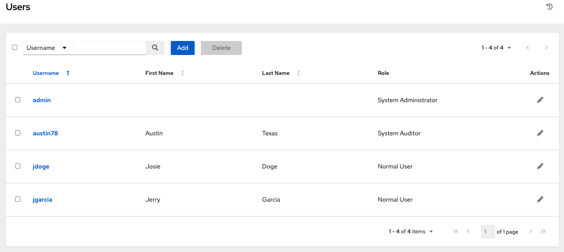This screenshot has width=564, height=252.
Task: Edit jdoge with the pencil icon
Action: click(540, 166)
